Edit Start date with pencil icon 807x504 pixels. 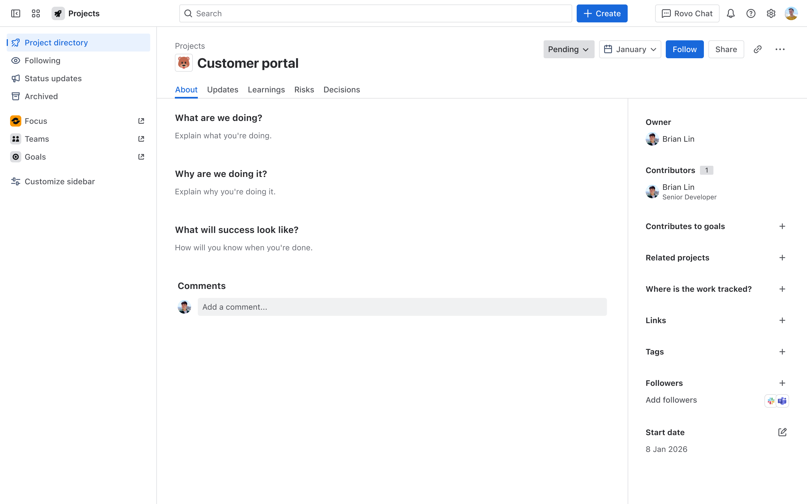[782, 432]
